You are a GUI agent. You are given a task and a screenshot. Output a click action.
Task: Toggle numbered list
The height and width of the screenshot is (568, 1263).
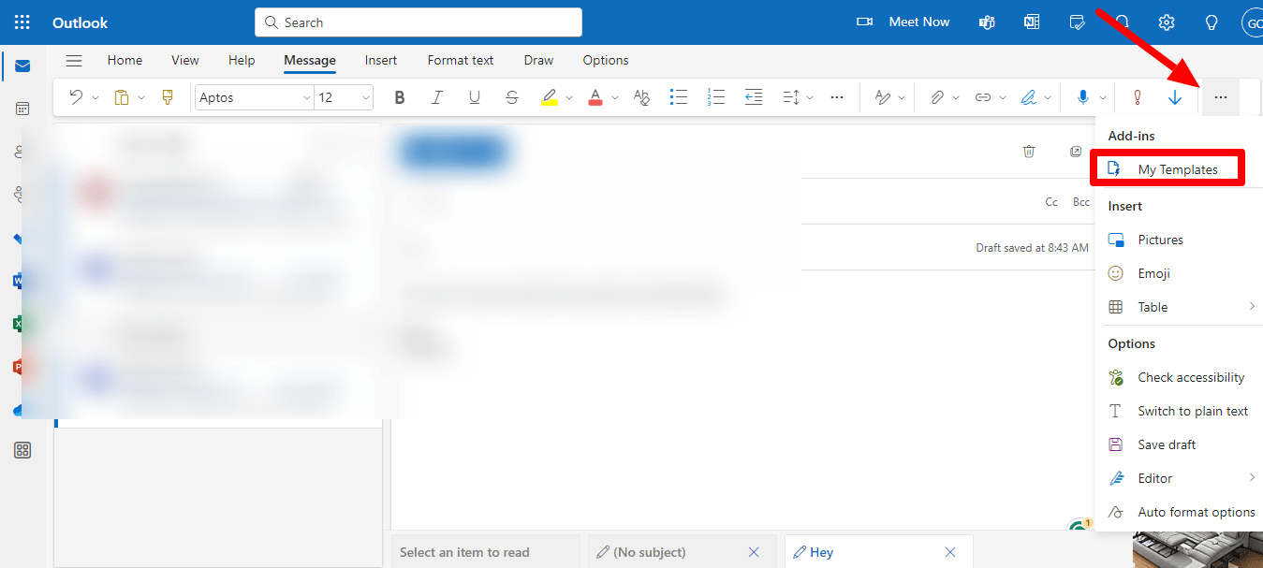pos(716,97)
